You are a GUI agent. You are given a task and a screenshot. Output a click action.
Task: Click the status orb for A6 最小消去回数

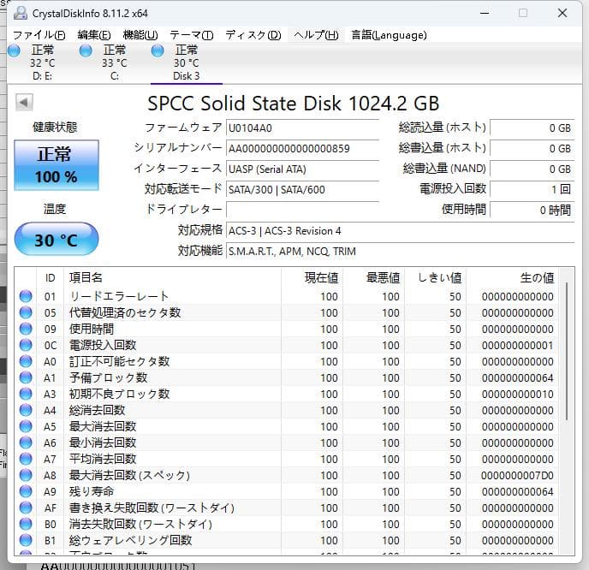point(26,442)
